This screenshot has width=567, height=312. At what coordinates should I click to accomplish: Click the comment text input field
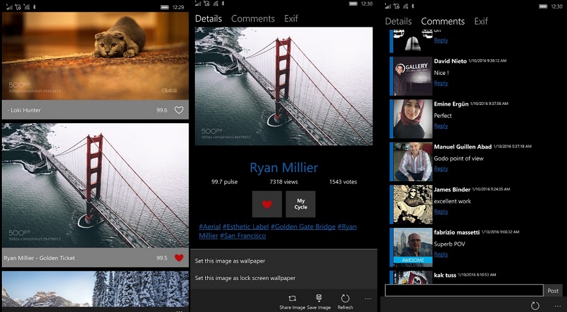tap(463, 291)
